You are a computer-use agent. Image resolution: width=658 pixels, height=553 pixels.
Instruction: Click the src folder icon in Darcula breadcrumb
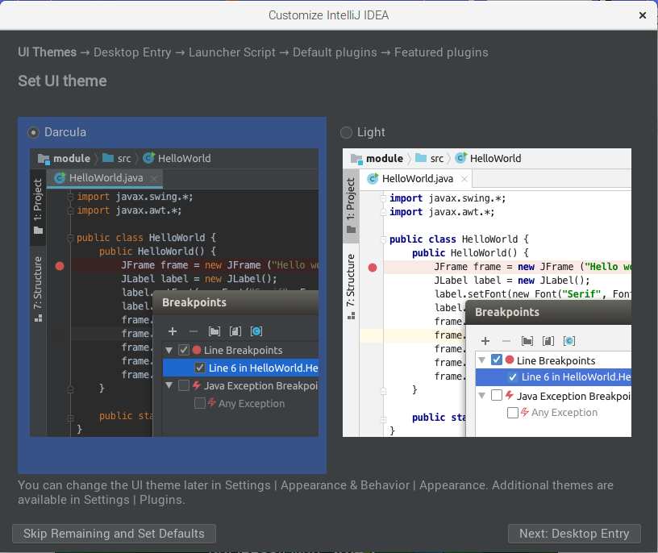point(108,158)
